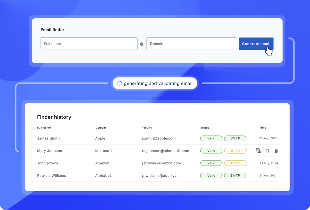Click the Time column header
The height and width of the screenshot is (210, 310).
(x=263, y=128)
